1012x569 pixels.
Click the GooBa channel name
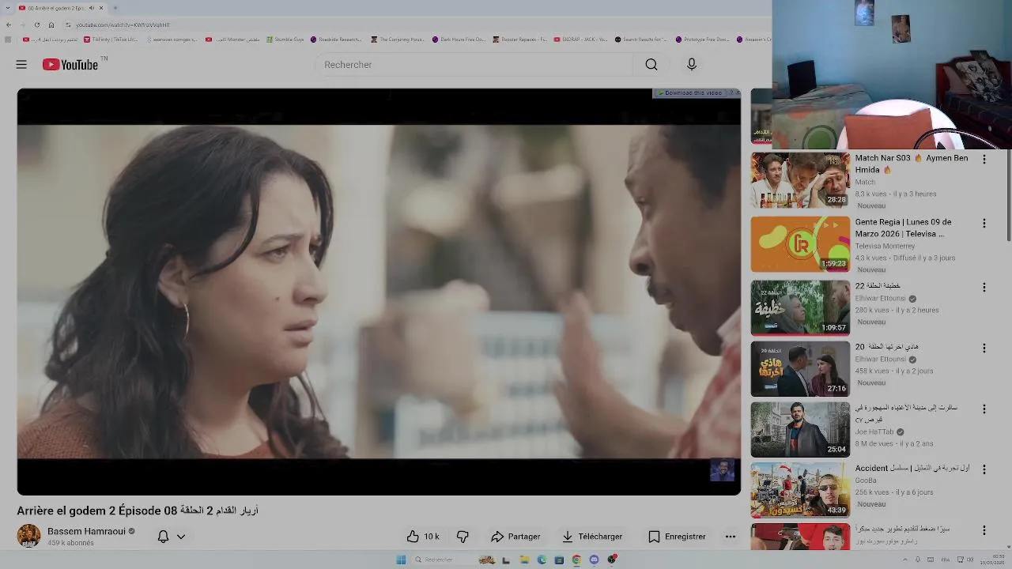coord(866,480)
